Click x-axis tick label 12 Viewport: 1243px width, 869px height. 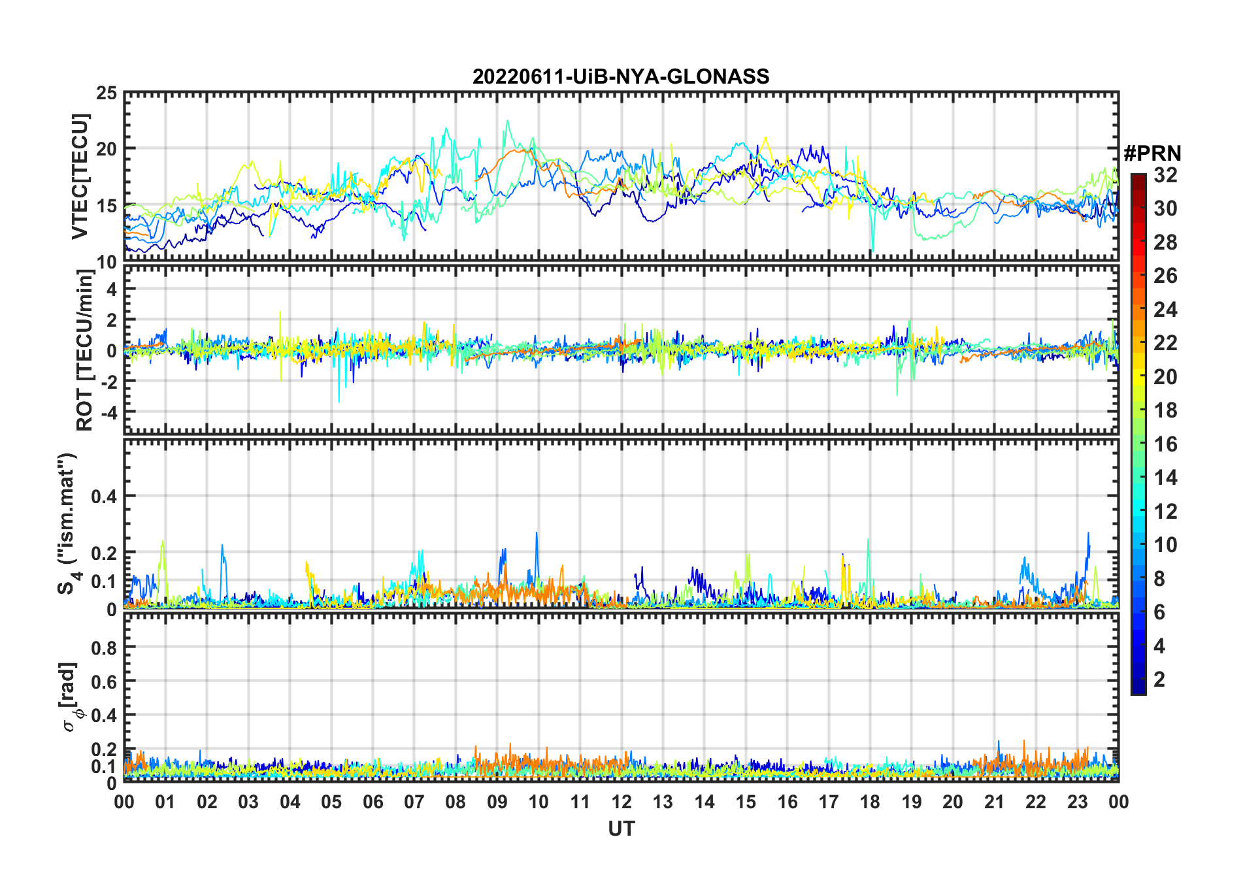621,802
